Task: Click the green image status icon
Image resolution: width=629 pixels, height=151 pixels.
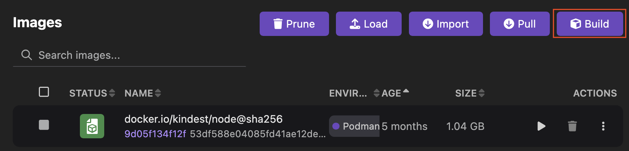Action: click(92, 126)
